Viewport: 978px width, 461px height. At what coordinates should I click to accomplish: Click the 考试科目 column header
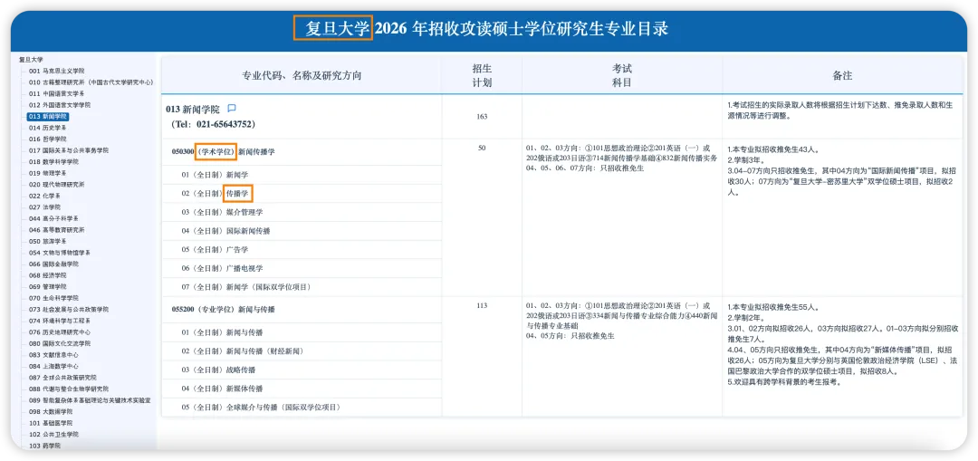pos(622,75)
